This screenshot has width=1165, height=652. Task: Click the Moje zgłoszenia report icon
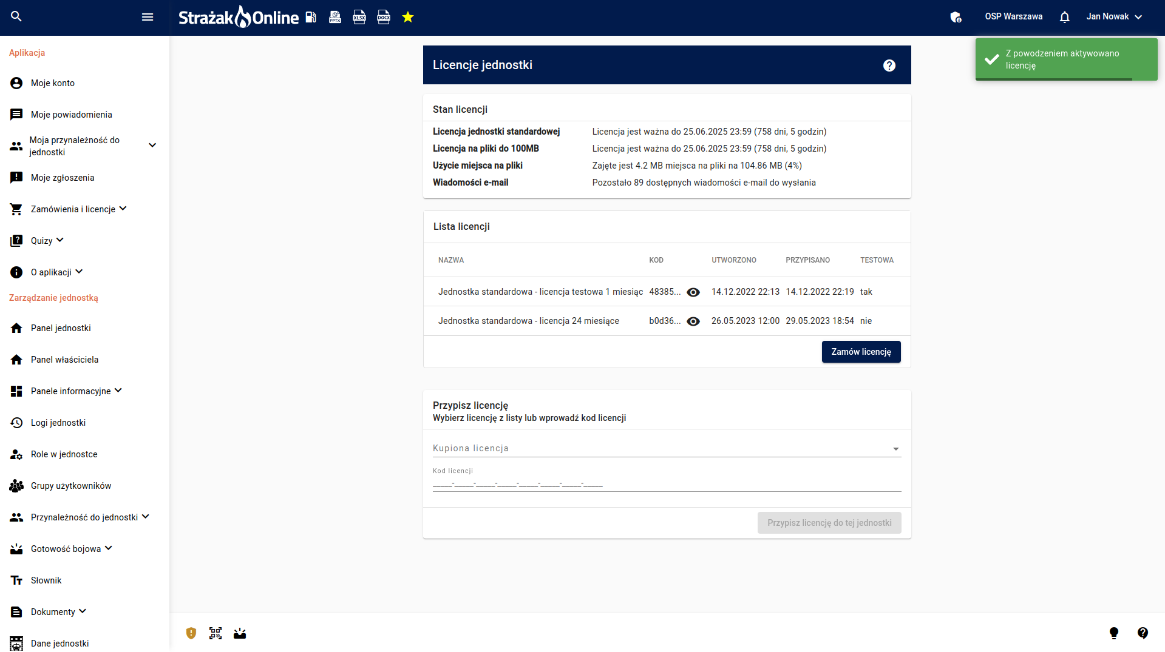[x=16, y=178]
